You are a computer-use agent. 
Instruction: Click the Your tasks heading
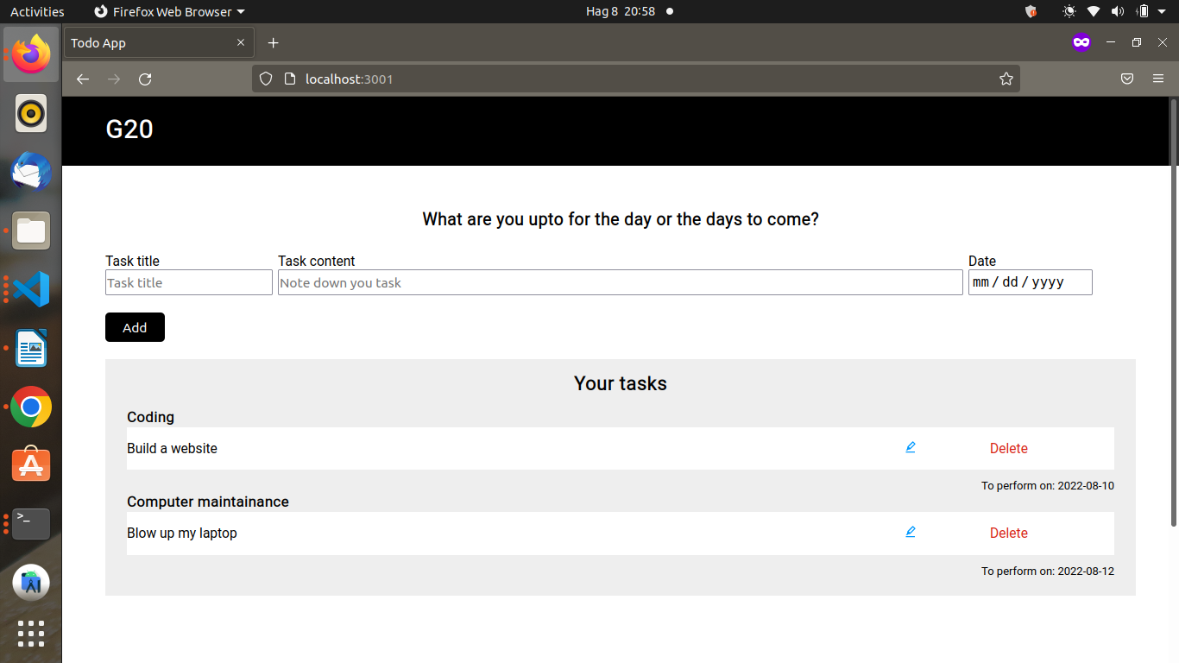click(x=621, y=383)
